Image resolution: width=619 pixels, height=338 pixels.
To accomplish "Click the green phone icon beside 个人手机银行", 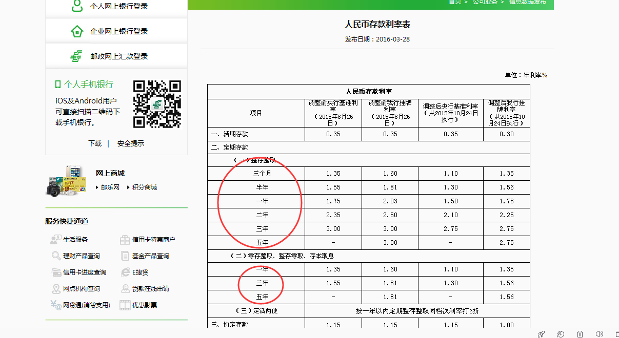I will pos(58,84).
